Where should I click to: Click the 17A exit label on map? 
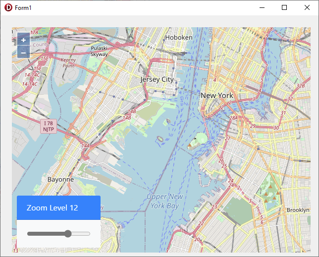(34, 33)
